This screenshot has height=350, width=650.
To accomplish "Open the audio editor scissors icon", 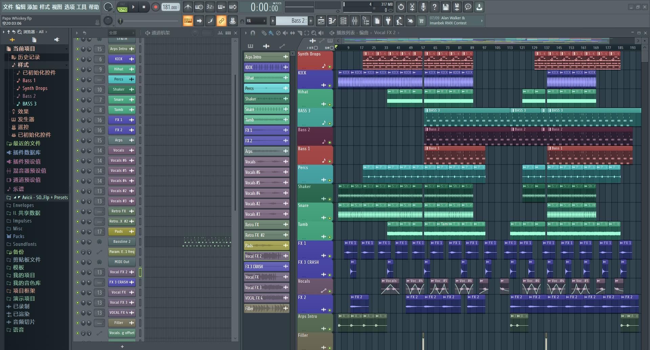I will point(412,7).
